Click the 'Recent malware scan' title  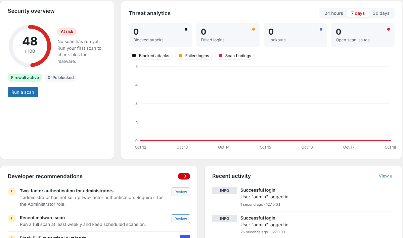click(42, 217)
